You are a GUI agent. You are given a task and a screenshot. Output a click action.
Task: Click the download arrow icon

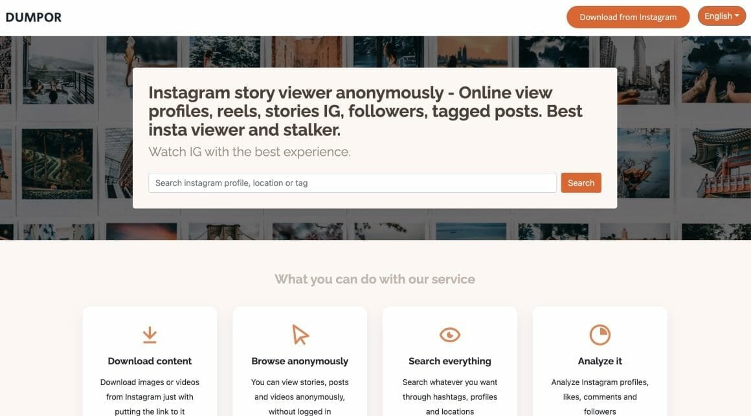(x=150, y=334)
